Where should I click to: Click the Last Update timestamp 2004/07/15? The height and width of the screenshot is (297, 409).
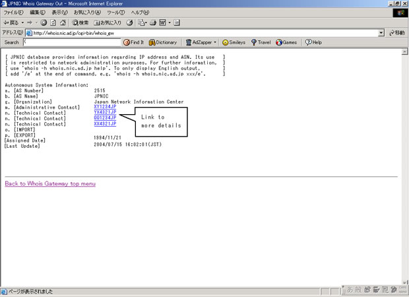128,145
